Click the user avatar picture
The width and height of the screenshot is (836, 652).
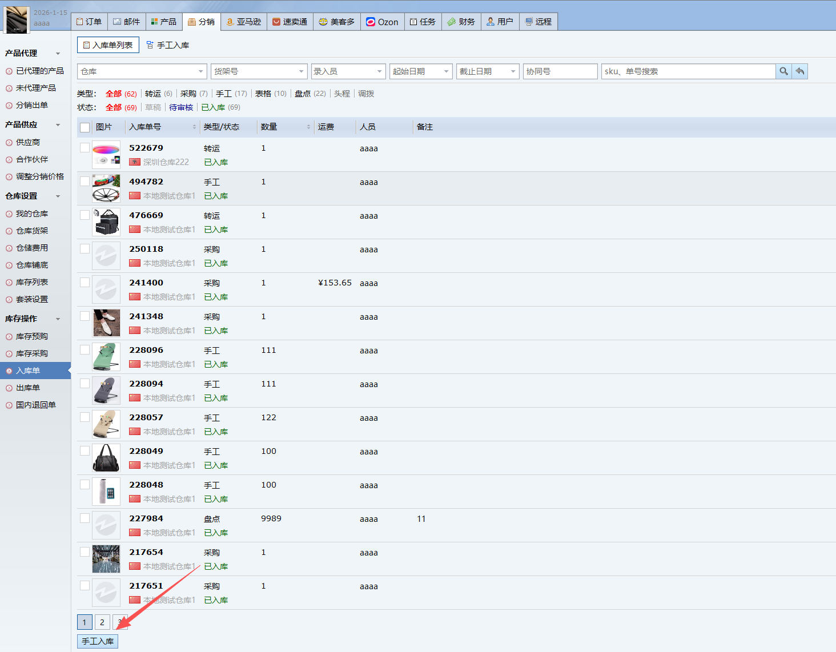(17, 21)
